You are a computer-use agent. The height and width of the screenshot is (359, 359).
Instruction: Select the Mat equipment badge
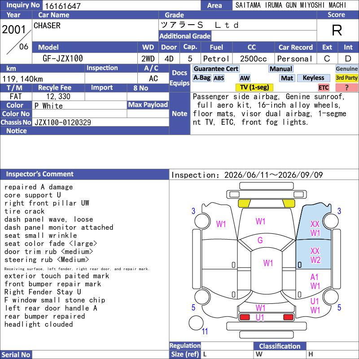click(x=287, y=78)
